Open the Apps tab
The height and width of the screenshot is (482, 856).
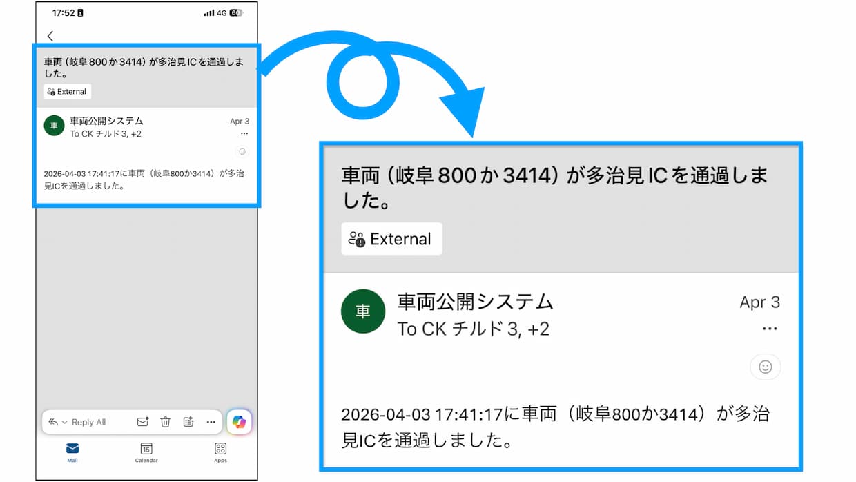click(x=220, y=452)
